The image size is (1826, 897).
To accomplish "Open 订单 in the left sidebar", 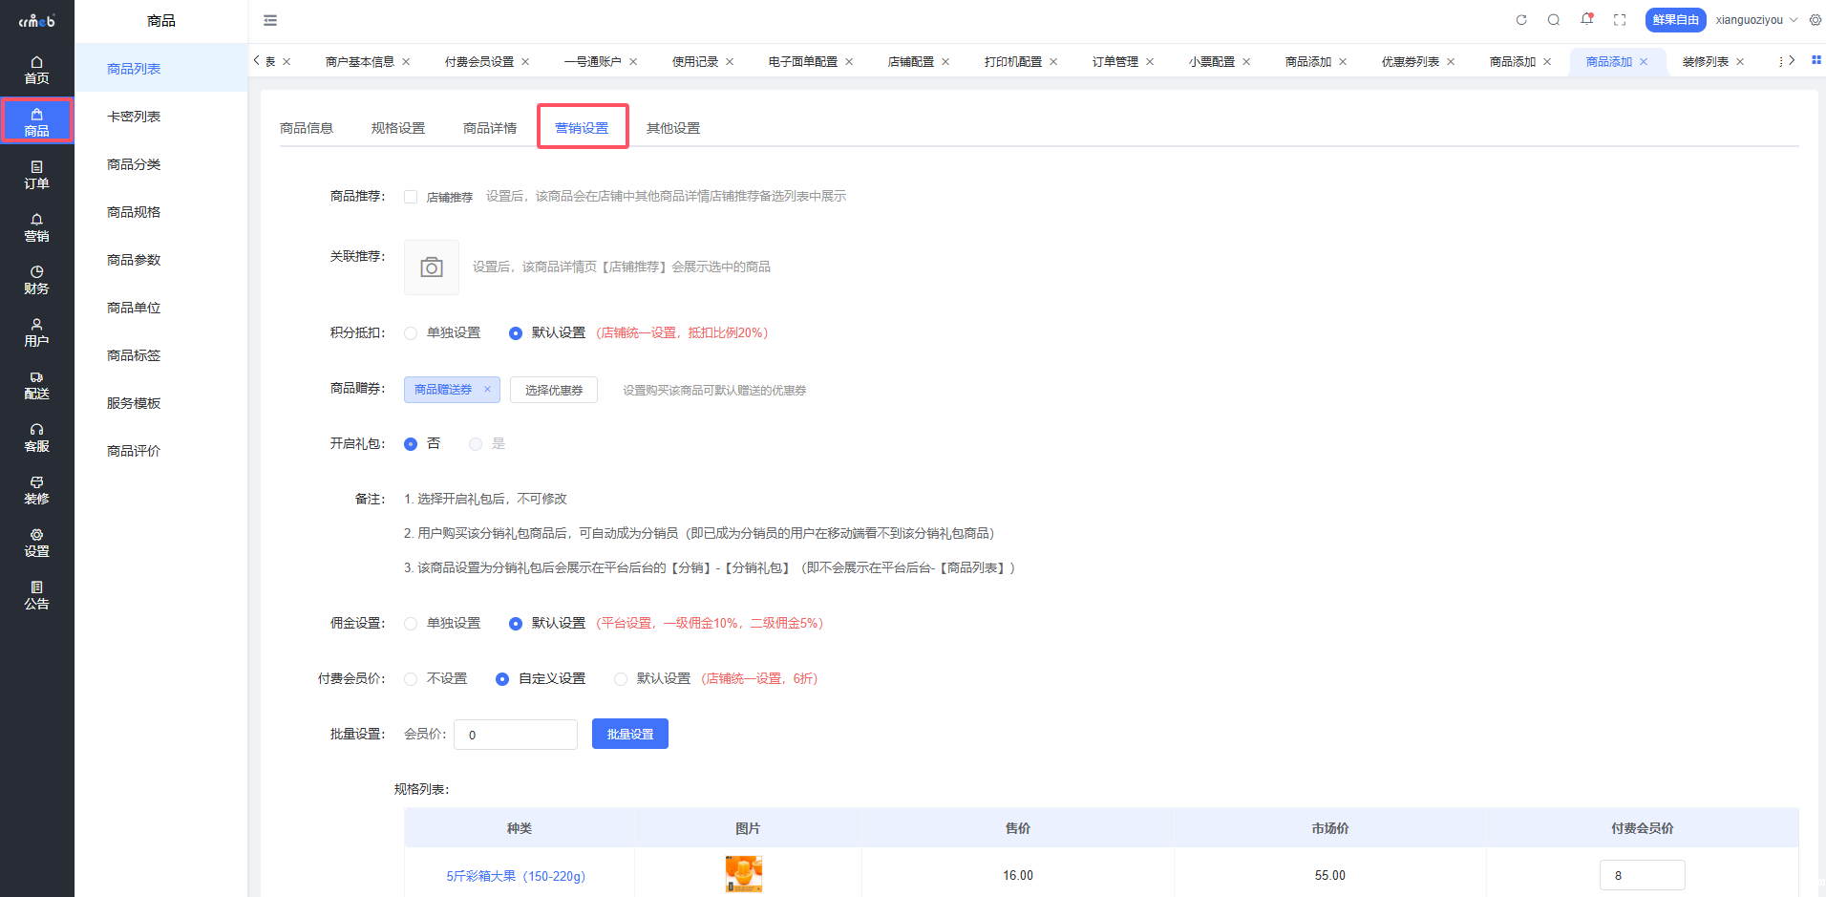I will 36,175.
